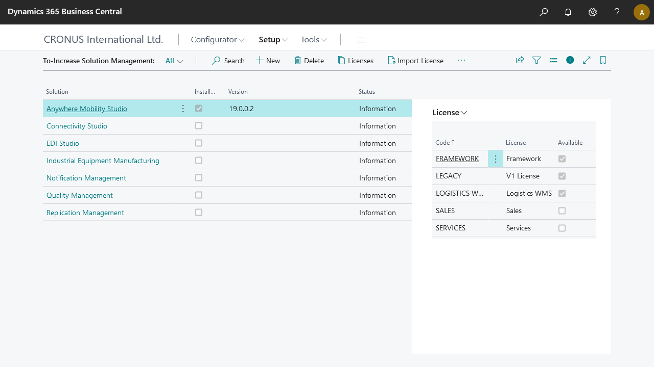Sort by the Code column header
The width and height of the screenshot is (654, 367).
[x=445, y=143]
